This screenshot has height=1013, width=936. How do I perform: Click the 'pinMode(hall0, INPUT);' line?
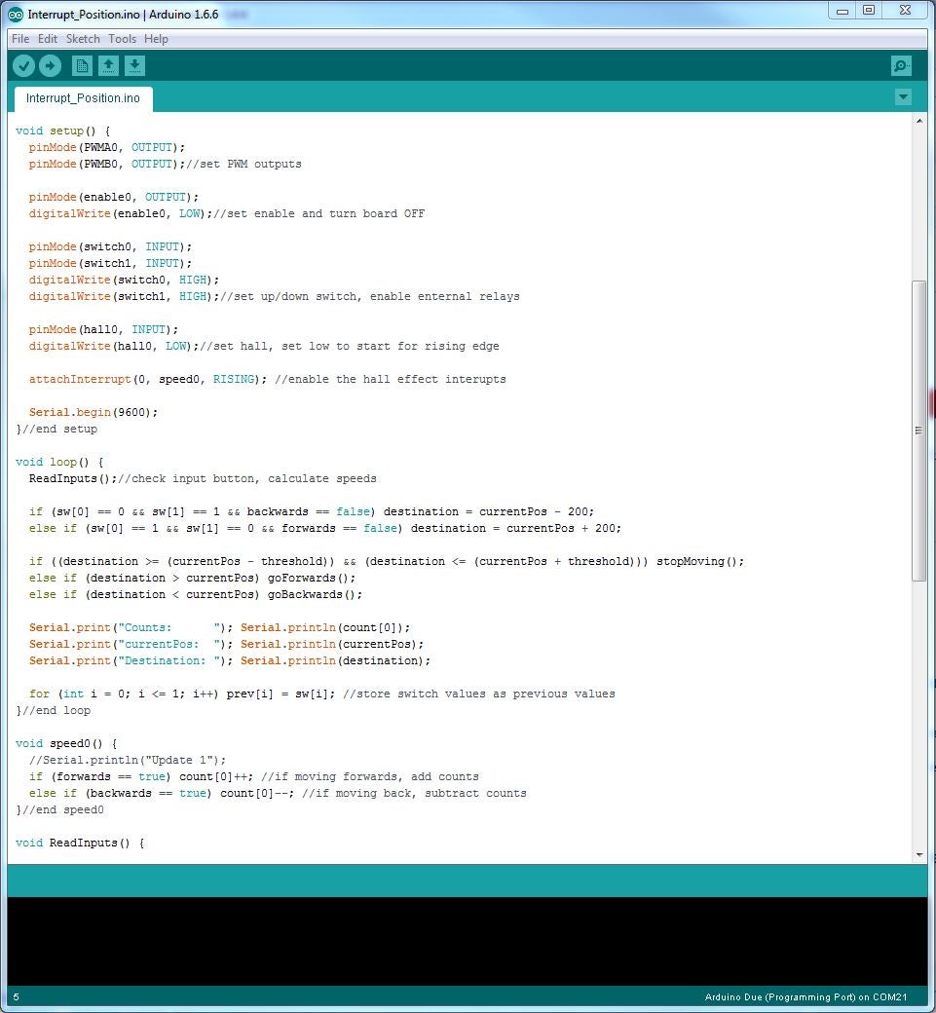[x=103, y=329]
